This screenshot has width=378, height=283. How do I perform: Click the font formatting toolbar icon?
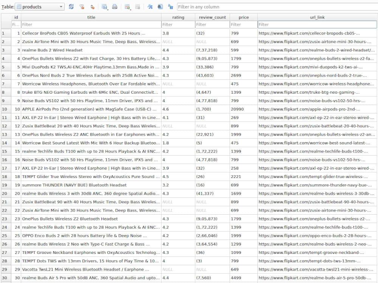[x=150, y=7]
